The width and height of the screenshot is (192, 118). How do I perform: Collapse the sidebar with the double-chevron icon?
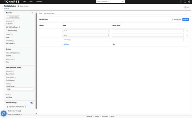[32, 13]
